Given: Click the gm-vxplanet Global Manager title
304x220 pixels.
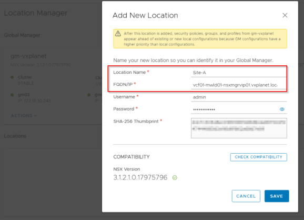Looking at the screenshot, I should tap(28, 56).
